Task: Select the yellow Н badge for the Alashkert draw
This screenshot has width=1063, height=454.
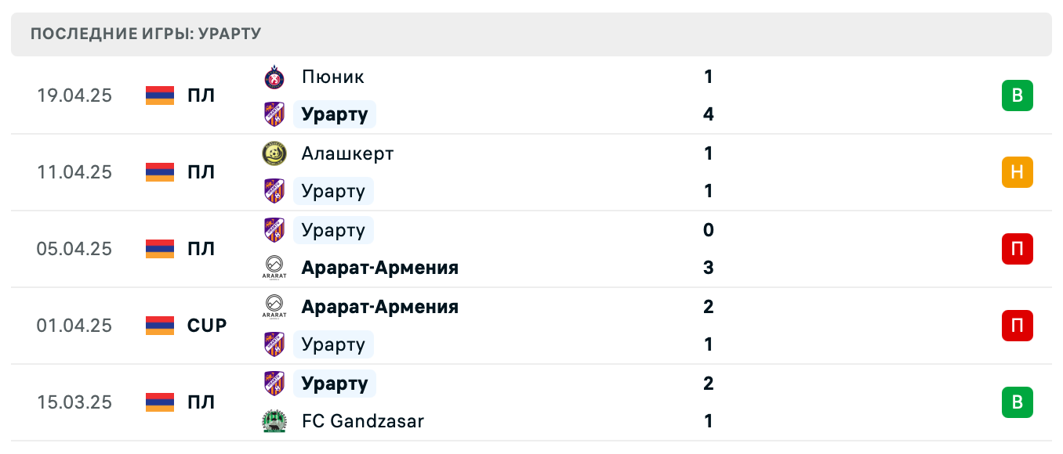Action: 1018,172
